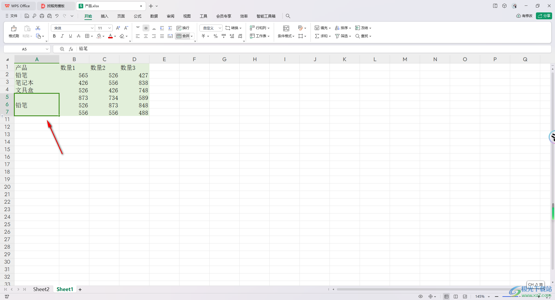Click the 筛选 (Filter) button

(x=343, y=36)
